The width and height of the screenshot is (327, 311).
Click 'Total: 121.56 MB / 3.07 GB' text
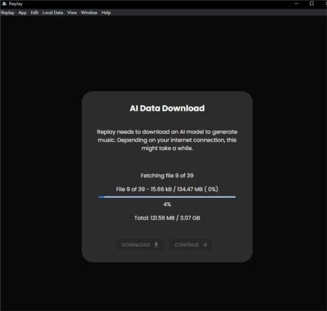click(x=167, y=218)
